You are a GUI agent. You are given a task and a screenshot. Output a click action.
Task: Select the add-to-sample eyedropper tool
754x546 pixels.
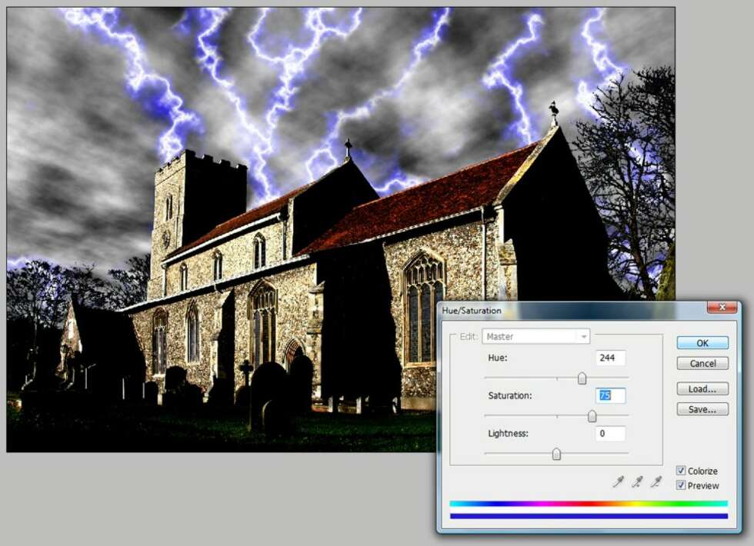(637, 481)
